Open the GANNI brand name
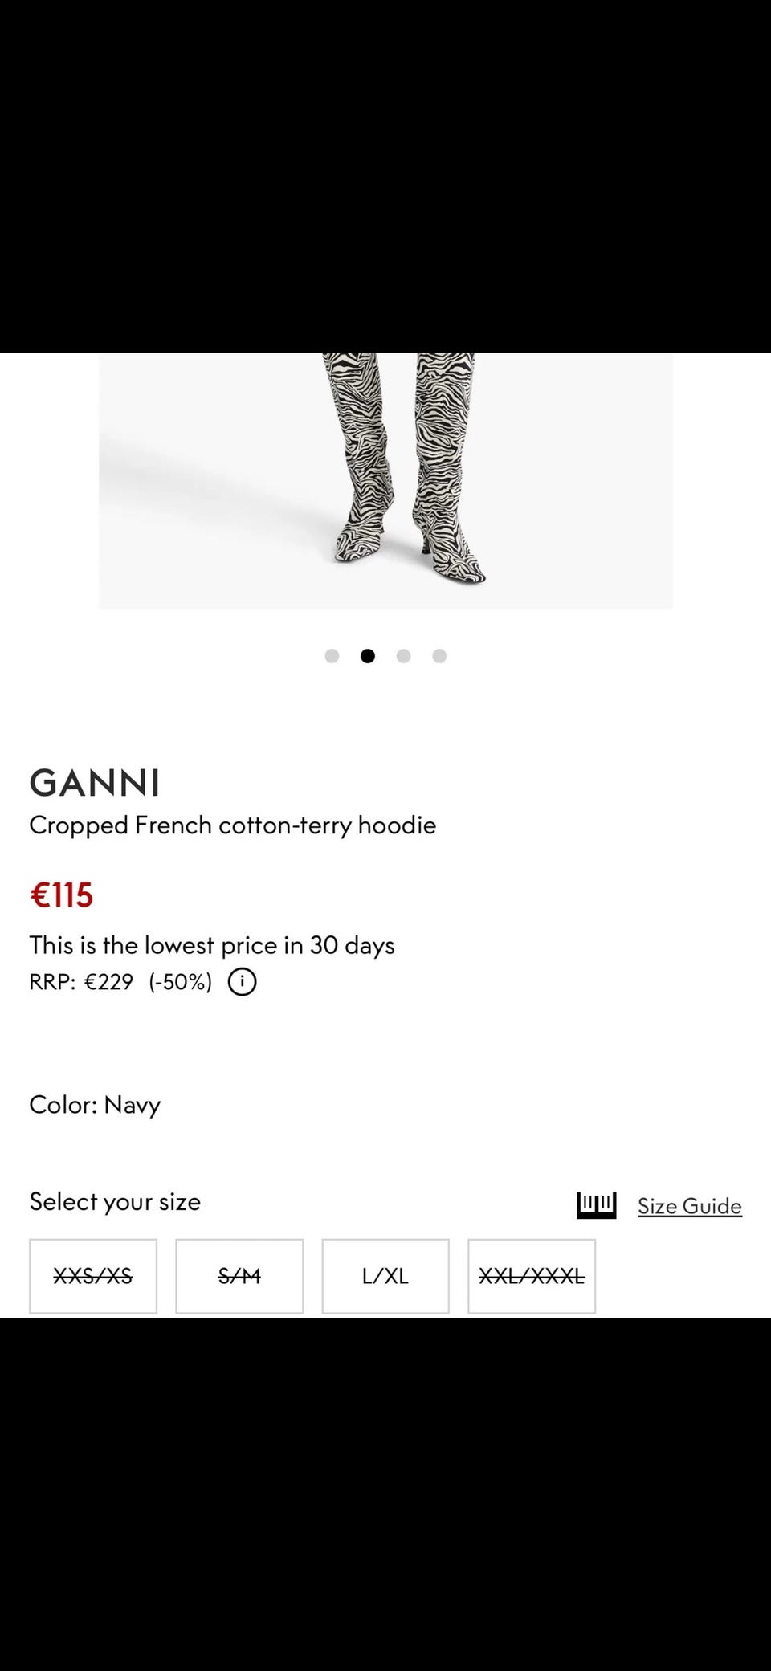The height and width of the screenshot is (1671, 771). tap(95, 783)
